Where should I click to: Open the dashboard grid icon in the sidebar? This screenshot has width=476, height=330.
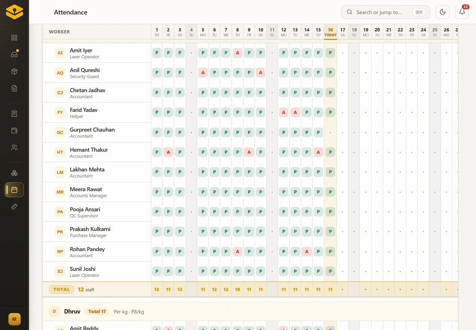point(14,37)
